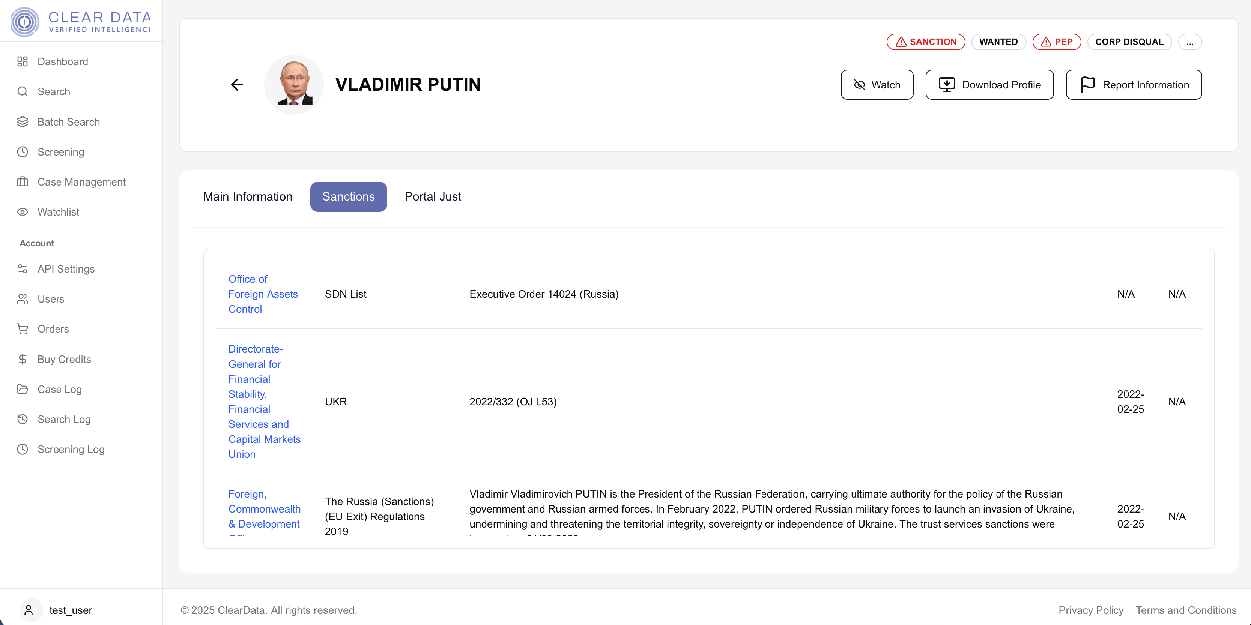This screenshot has height=625, width=1251.
Task: Open Batch Search layers icon
Action: click(x=23, y=122)
